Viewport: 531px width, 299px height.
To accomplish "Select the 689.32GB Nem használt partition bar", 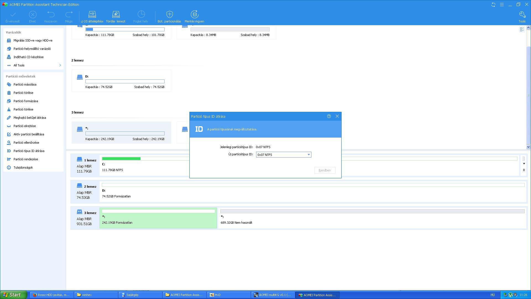I will point(372,218).
